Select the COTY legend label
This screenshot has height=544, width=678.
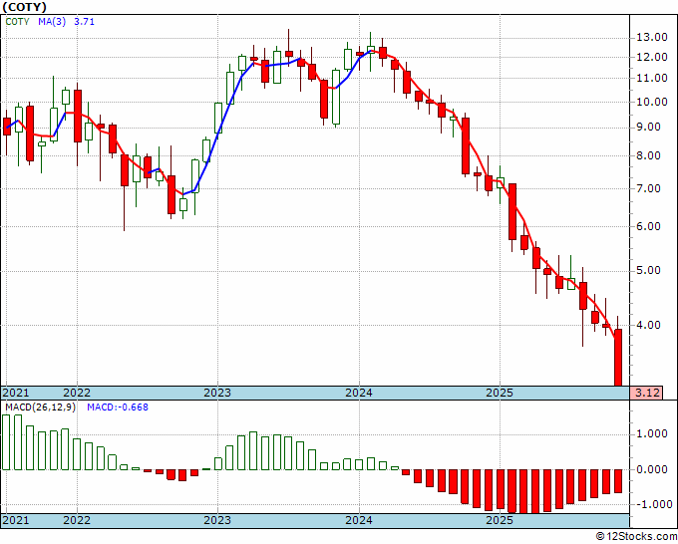click(x=17, y=22)
